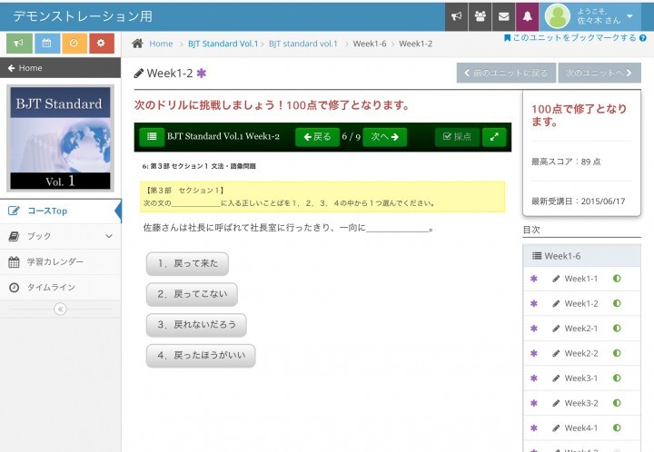Click the 次へ next question button
This screenshot has width=654, height=452.
pos(384,137)
